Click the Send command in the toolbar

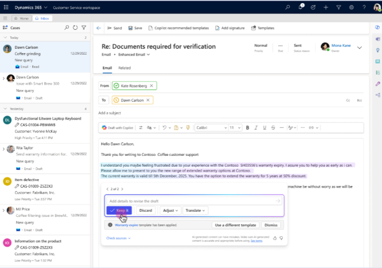(114, 28)
